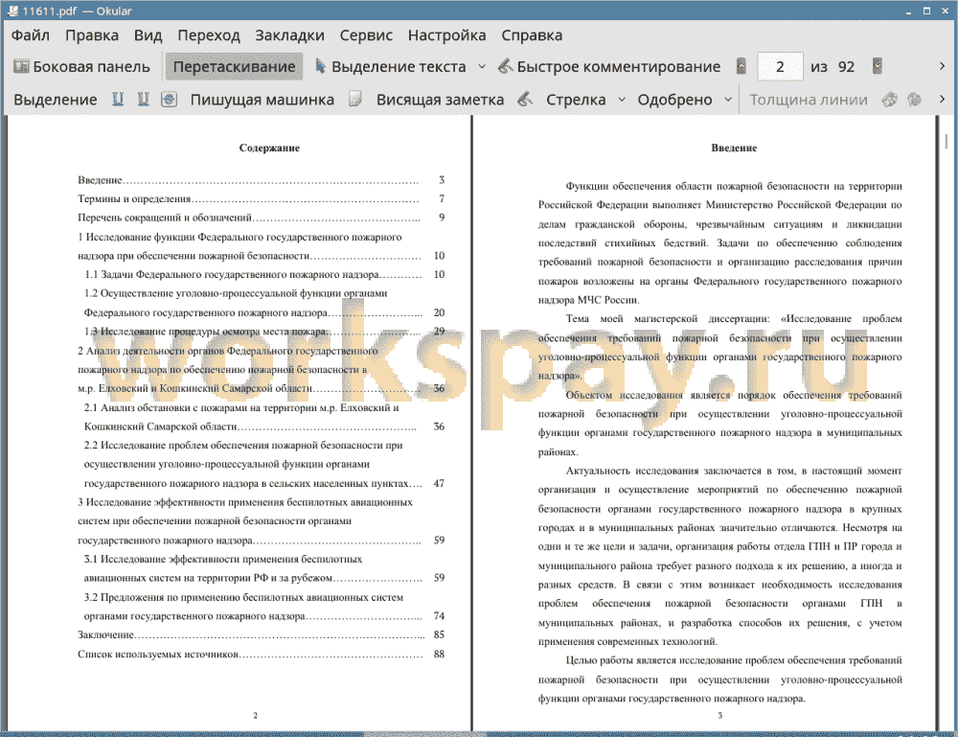Click the paragraph starting 'Целью работы является'
The width and height of the screenshot is (958, 737).
(x=719, y=679)
